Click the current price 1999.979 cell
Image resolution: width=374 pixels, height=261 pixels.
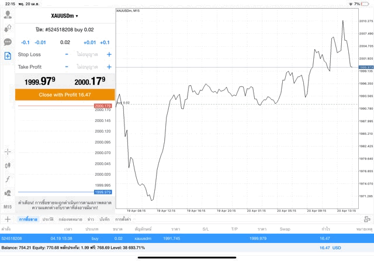click(x=258, y=238)
